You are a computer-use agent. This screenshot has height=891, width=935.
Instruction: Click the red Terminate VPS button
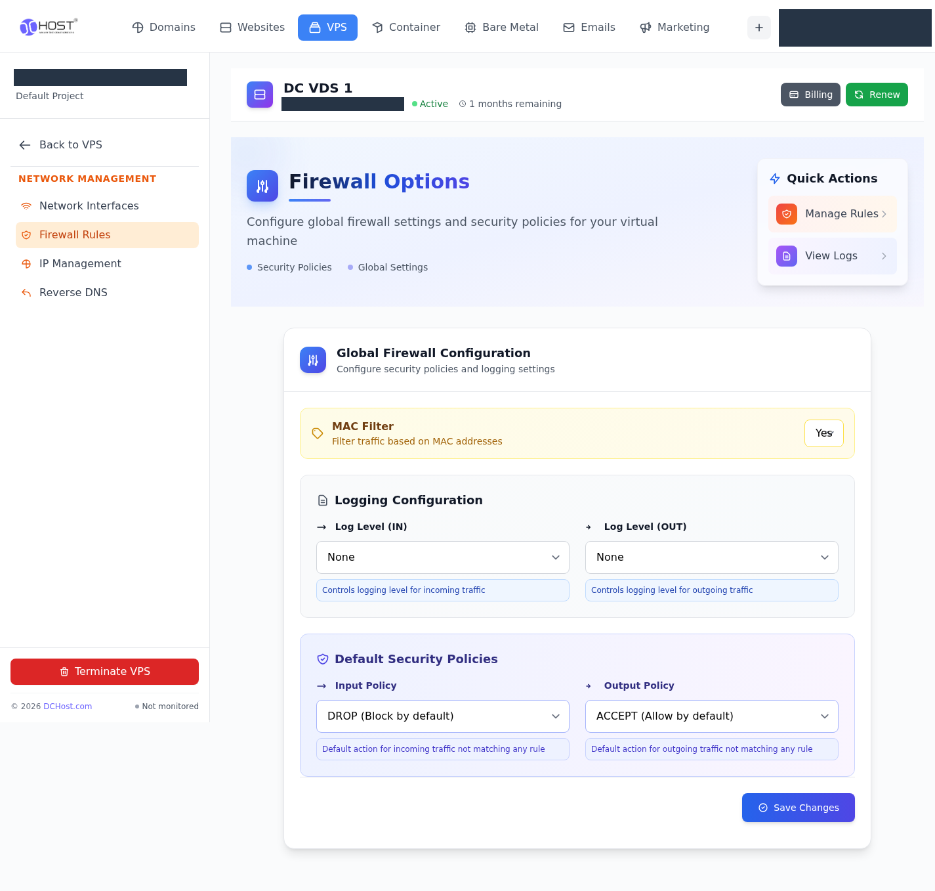point(104,672)
